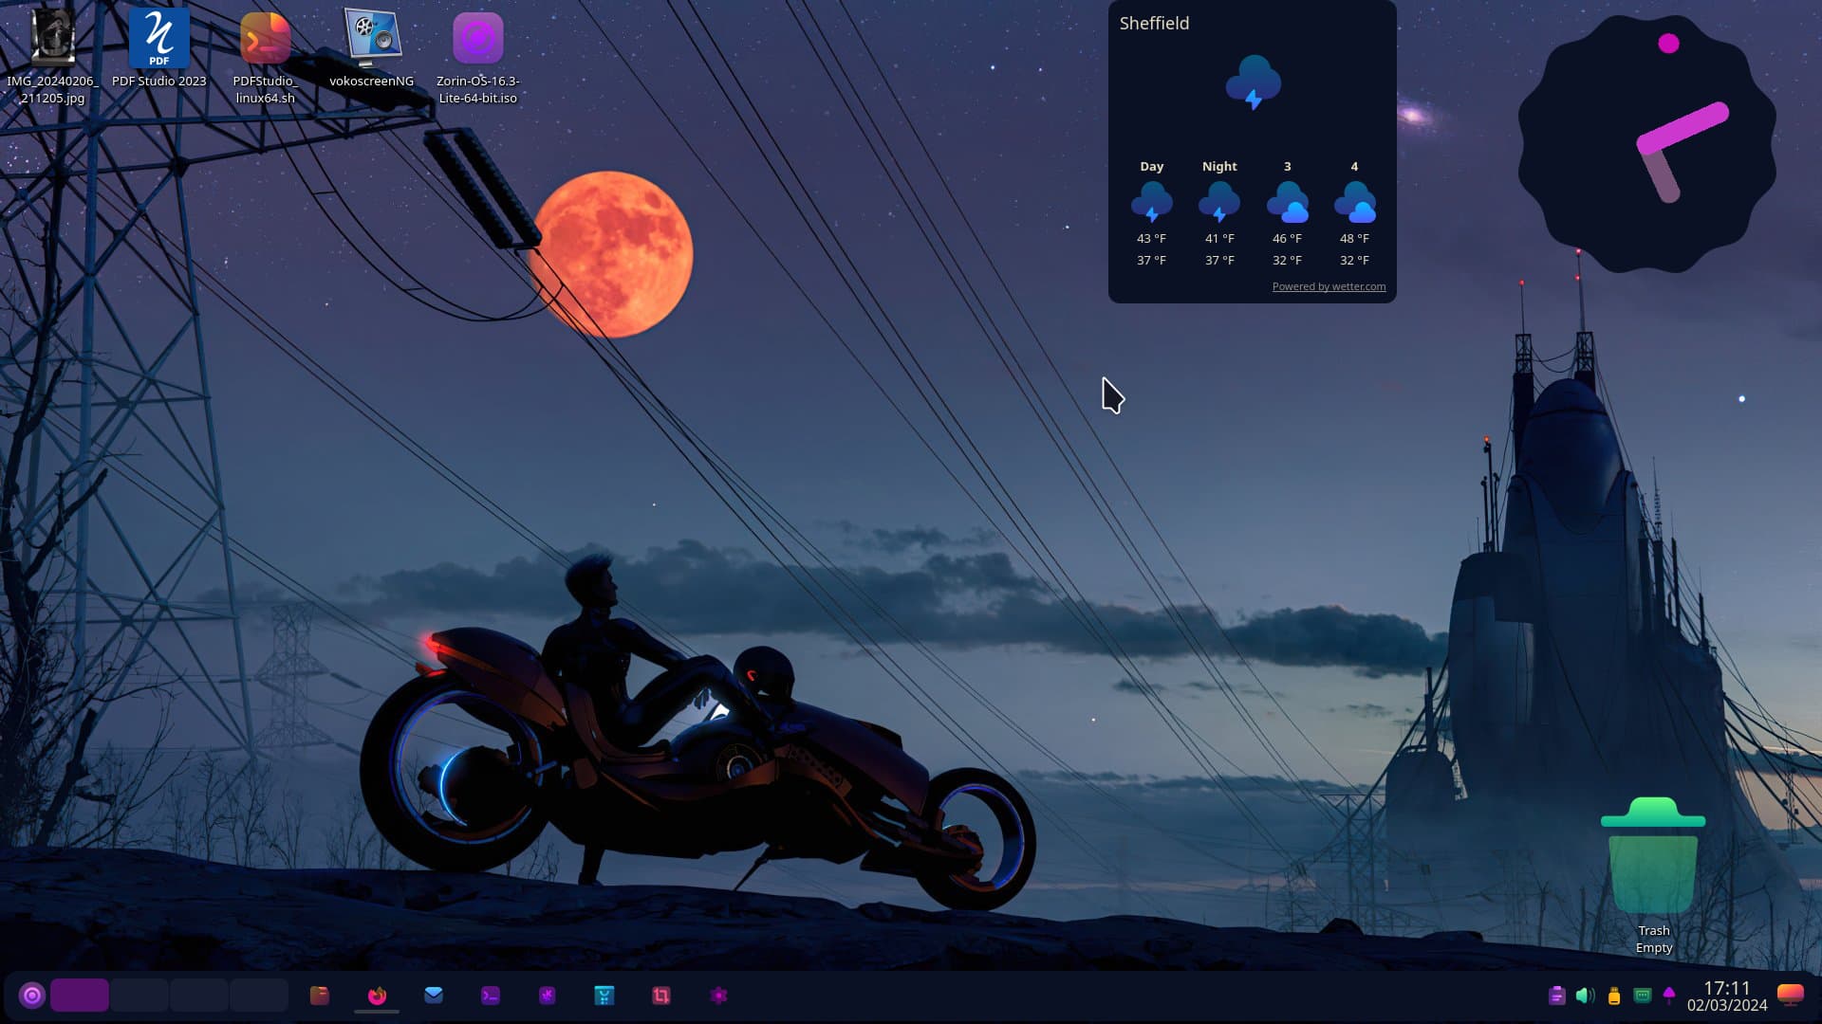
Task: Open the volume control tray icon
Action: coord(1585,996)
